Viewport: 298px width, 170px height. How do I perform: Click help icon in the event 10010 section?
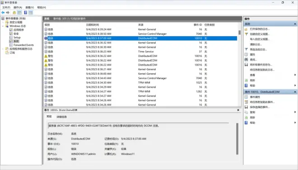coord(246,123)
